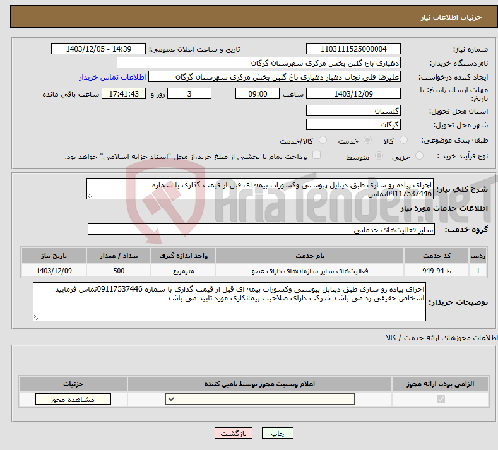Select the خدمت radio button
Screen dimensions: 498x450
point(367,140)
